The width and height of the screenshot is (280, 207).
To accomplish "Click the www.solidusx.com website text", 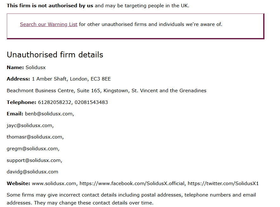I will [x=55, y=184].
